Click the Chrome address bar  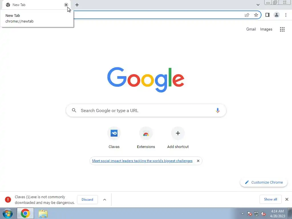pos(158,15)
